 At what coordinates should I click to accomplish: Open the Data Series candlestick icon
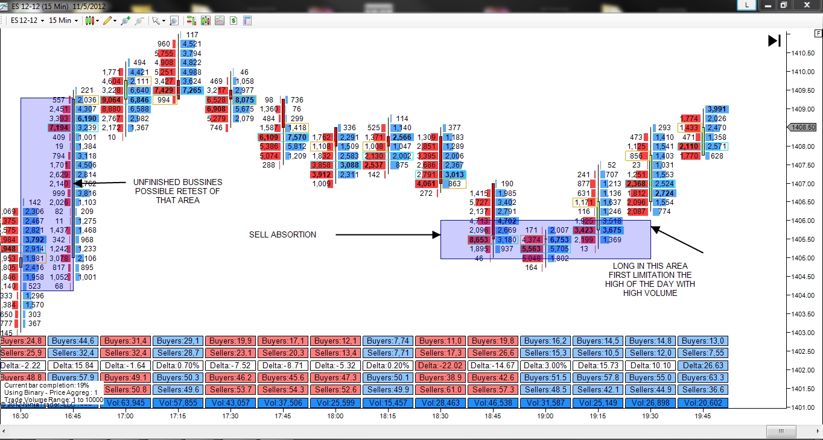pyautogui.click(x=205, y=20)
